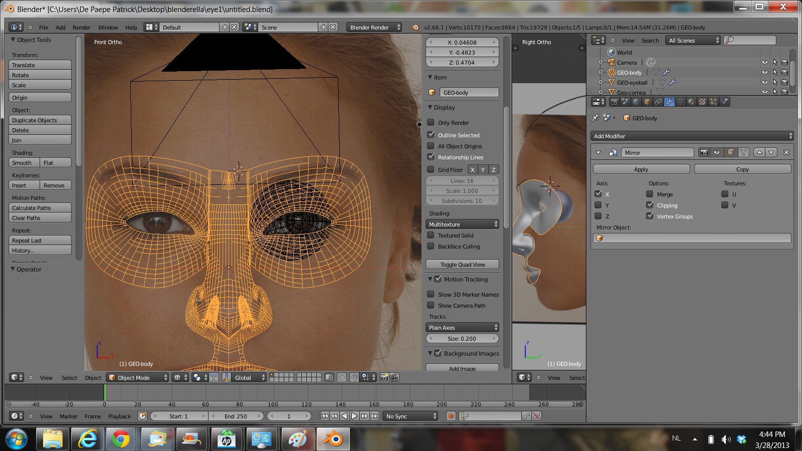Enable the All Object Origins checkbox
The width and height of the screenshot is (802, 451).
coord(431,146)
